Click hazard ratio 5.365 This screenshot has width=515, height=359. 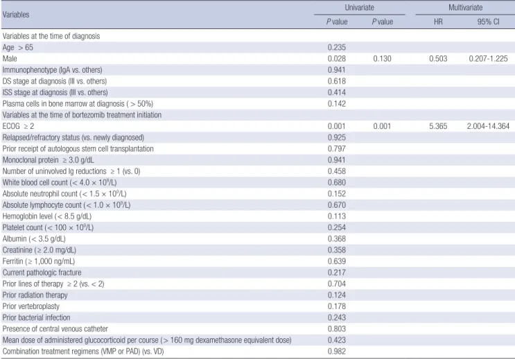tap(438, 126)
